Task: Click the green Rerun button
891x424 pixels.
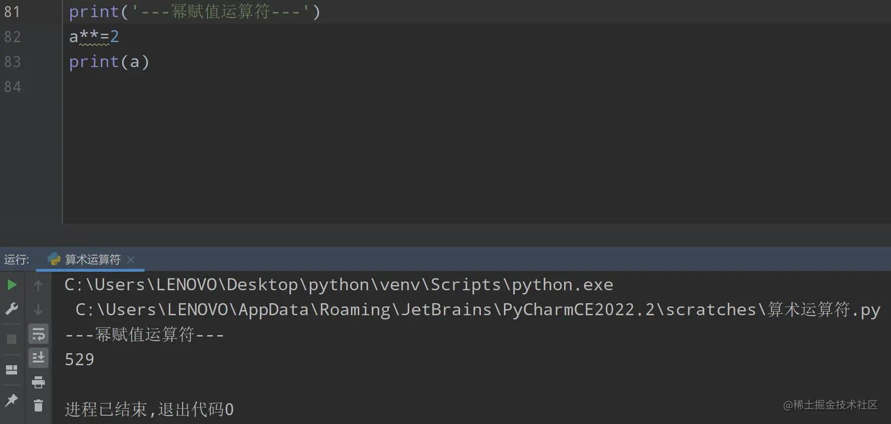Action: click(x=12, y=285)
